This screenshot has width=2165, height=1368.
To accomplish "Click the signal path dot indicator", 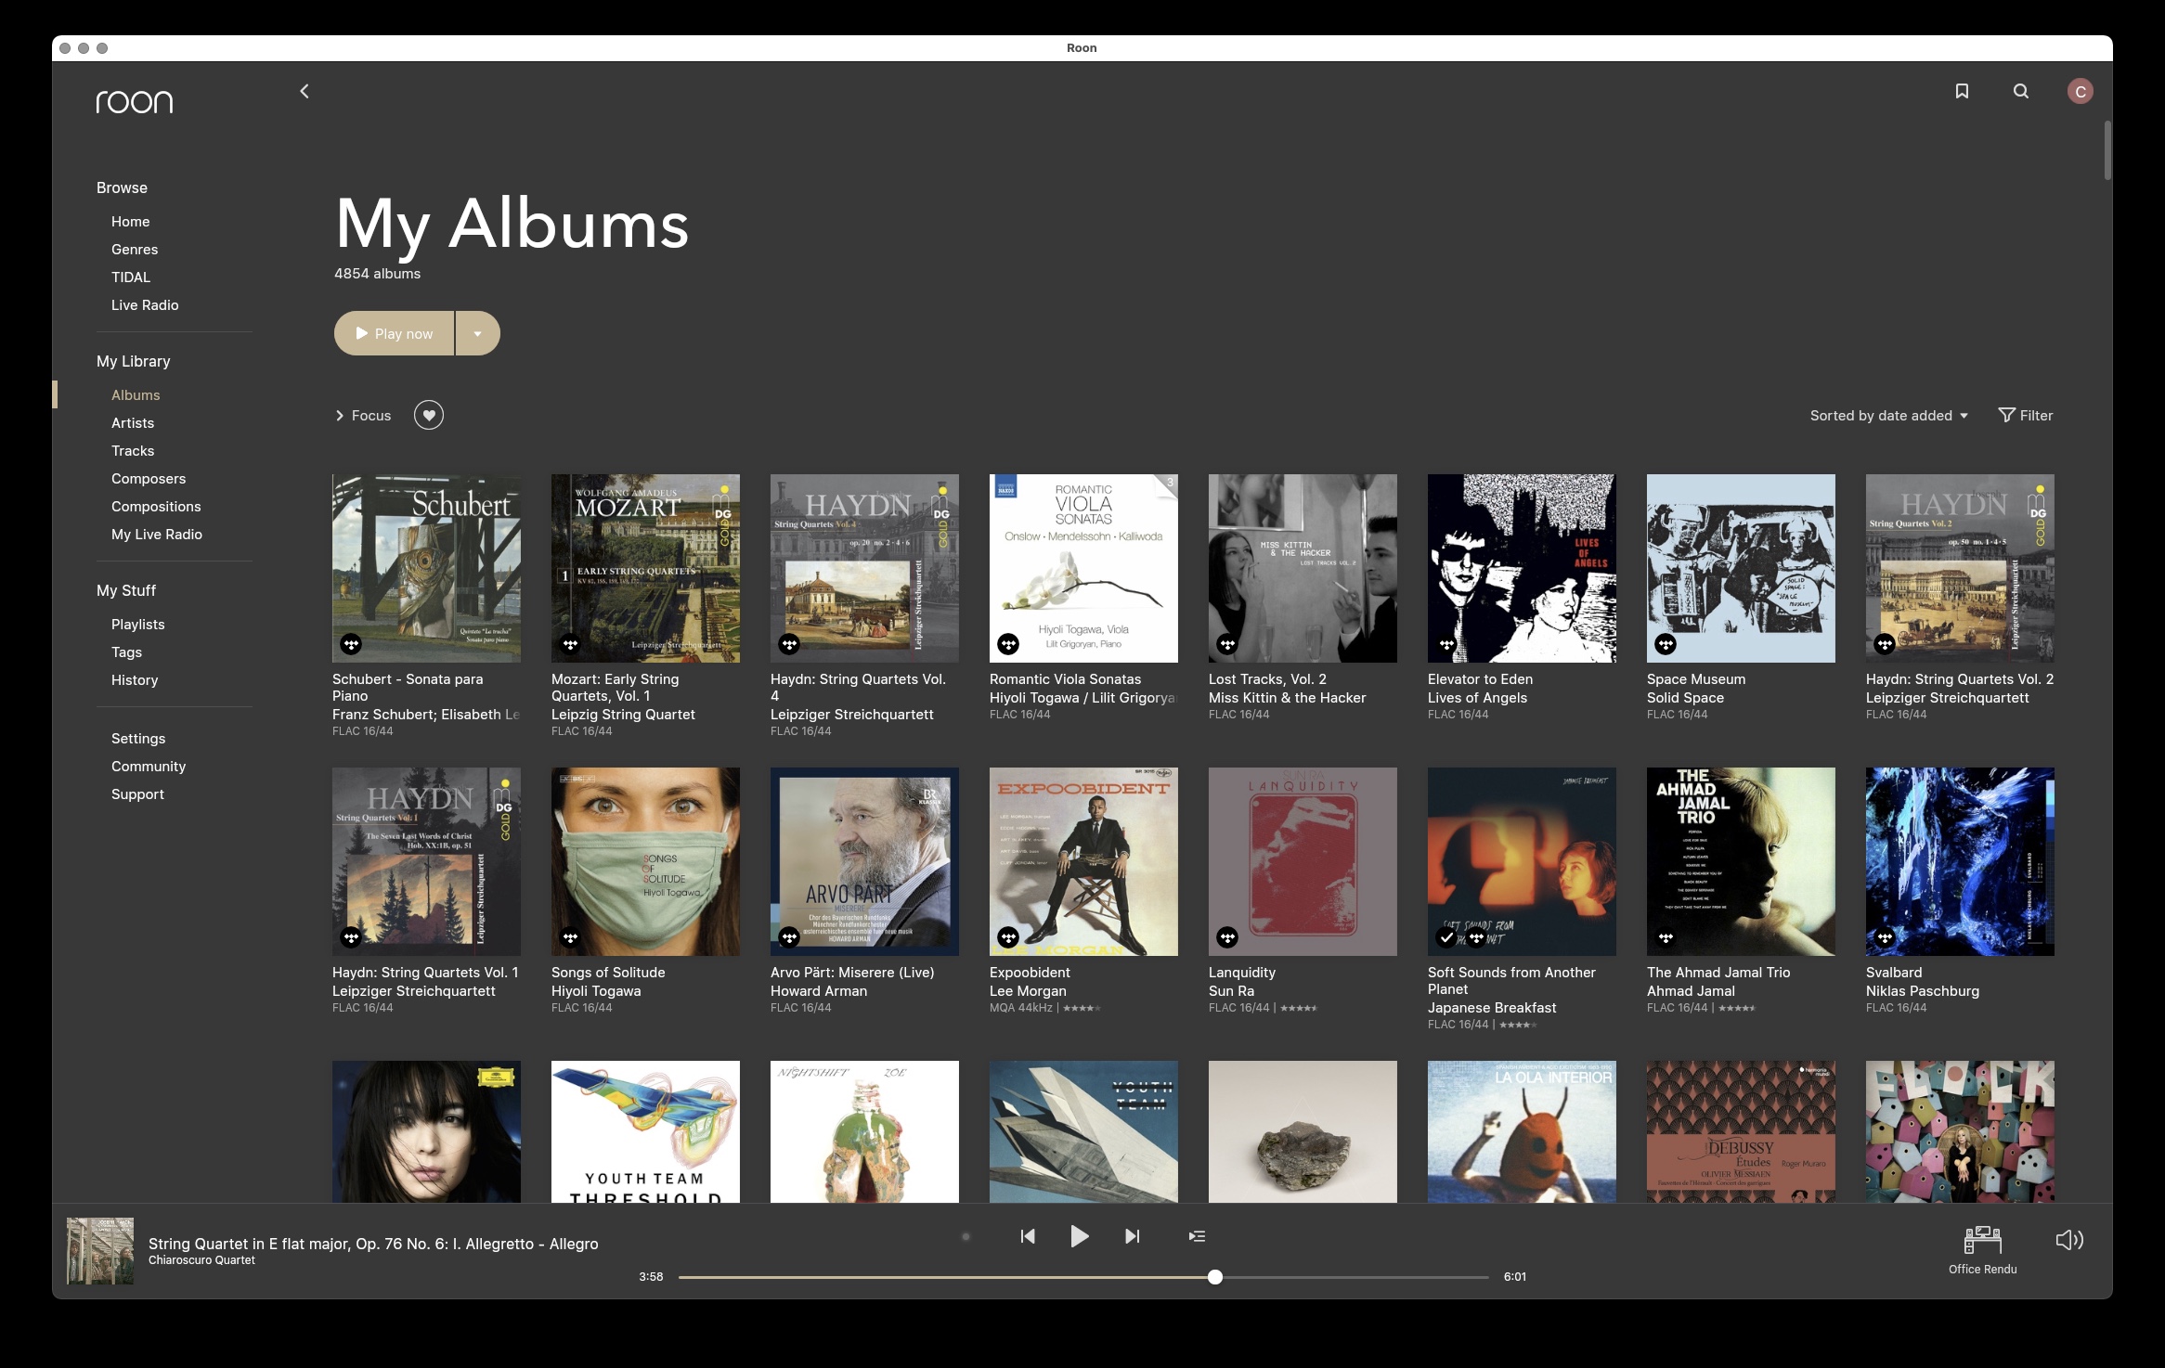I will click(x=966, y=1236).
